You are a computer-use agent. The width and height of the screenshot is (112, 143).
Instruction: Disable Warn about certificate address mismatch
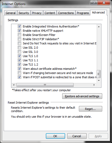click(x=19, y=68)
